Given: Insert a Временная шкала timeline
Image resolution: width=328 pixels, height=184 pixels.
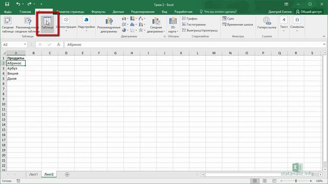Looking at the screenshot, I should point(238,25).
